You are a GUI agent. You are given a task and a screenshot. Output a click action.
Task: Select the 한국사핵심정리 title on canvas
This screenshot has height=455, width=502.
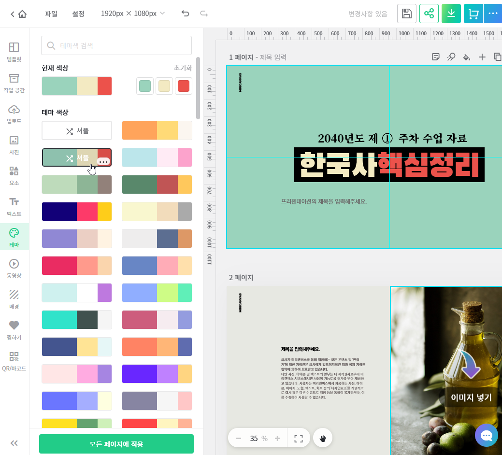click(x=389, y=165)
